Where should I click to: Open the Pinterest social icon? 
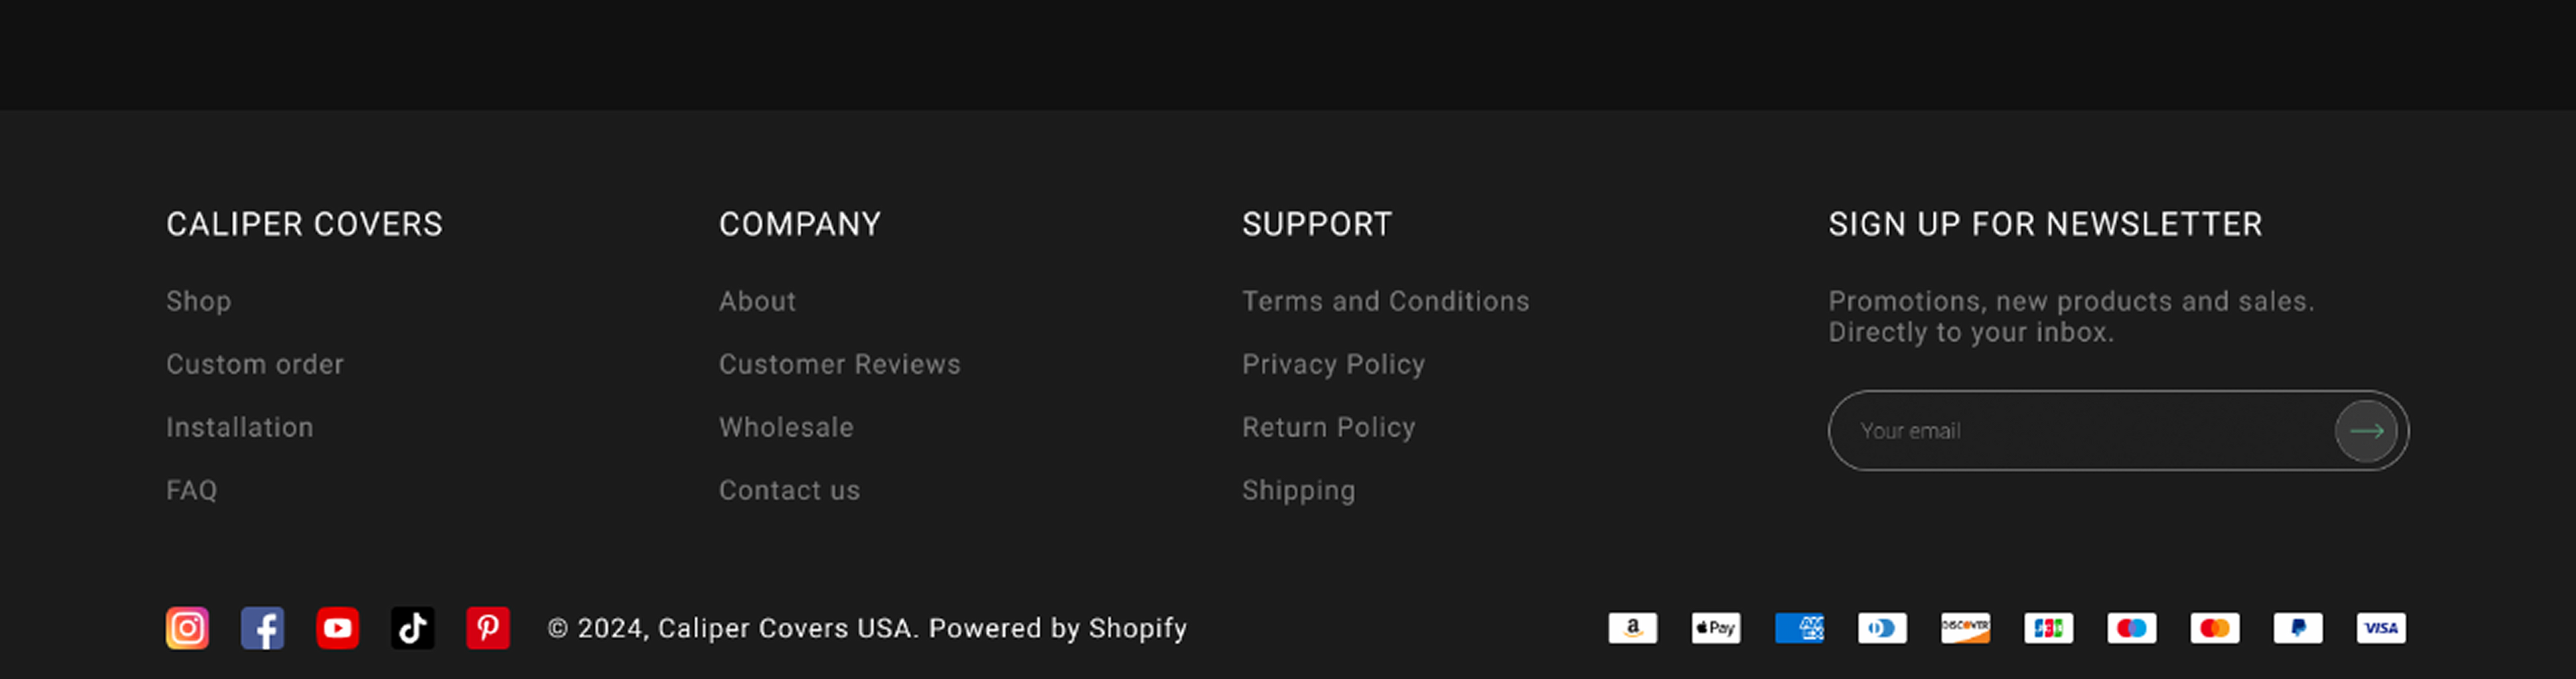[x=487, y=628]
